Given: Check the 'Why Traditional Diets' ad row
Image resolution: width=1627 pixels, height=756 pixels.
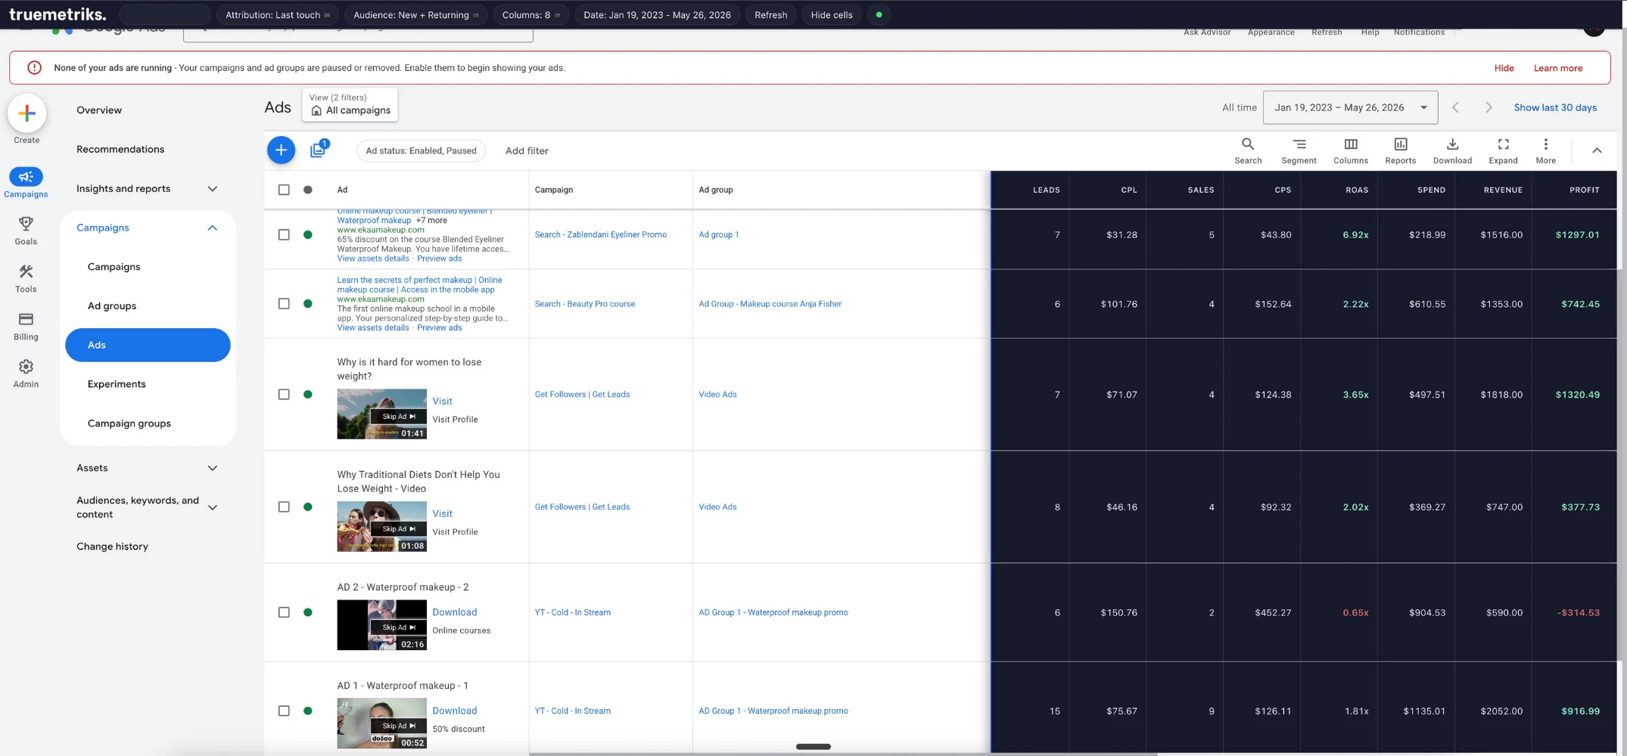Looking at the screenshot, I should pos(284,507).
